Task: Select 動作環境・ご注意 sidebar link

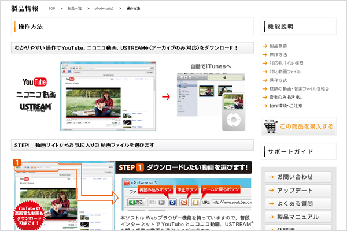Action: (x=290, y=106)
